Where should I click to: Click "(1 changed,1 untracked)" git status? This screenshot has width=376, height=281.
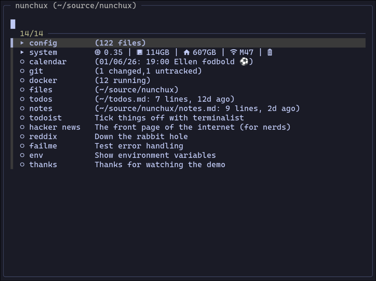point(148,71)
